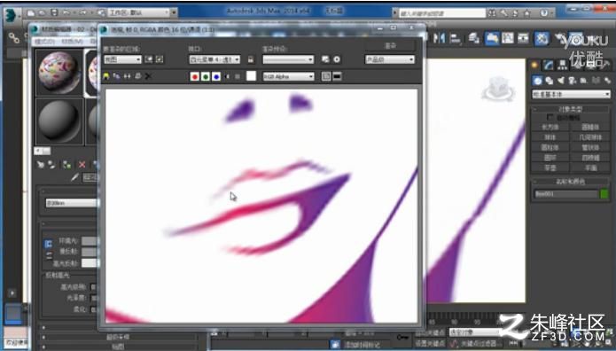Toggle the red channel display

(x=194, y=76)
